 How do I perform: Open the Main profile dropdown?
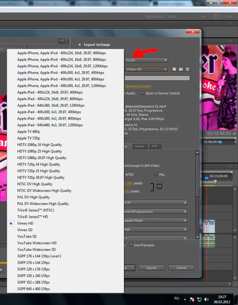(x=156, y=229)
